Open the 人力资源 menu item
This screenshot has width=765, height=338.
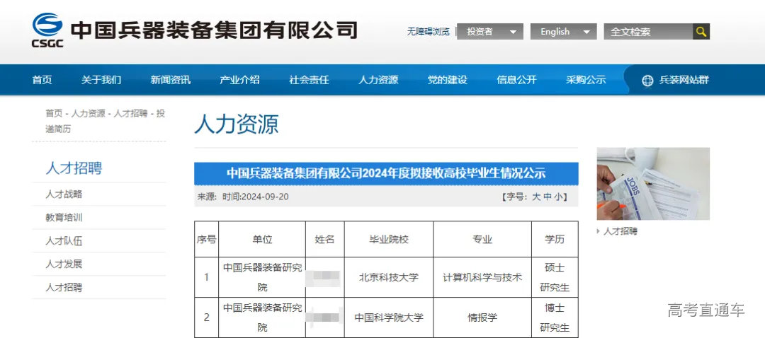[x=378, y=80]
